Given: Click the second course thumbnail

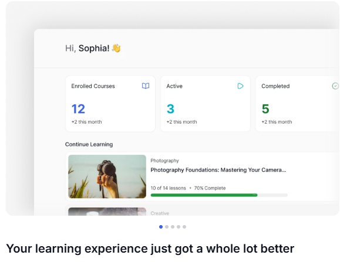Looking at the screenshot, I should (x=107, y=212).
